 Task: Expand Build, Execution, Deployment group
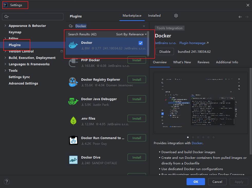click(5, 58)
